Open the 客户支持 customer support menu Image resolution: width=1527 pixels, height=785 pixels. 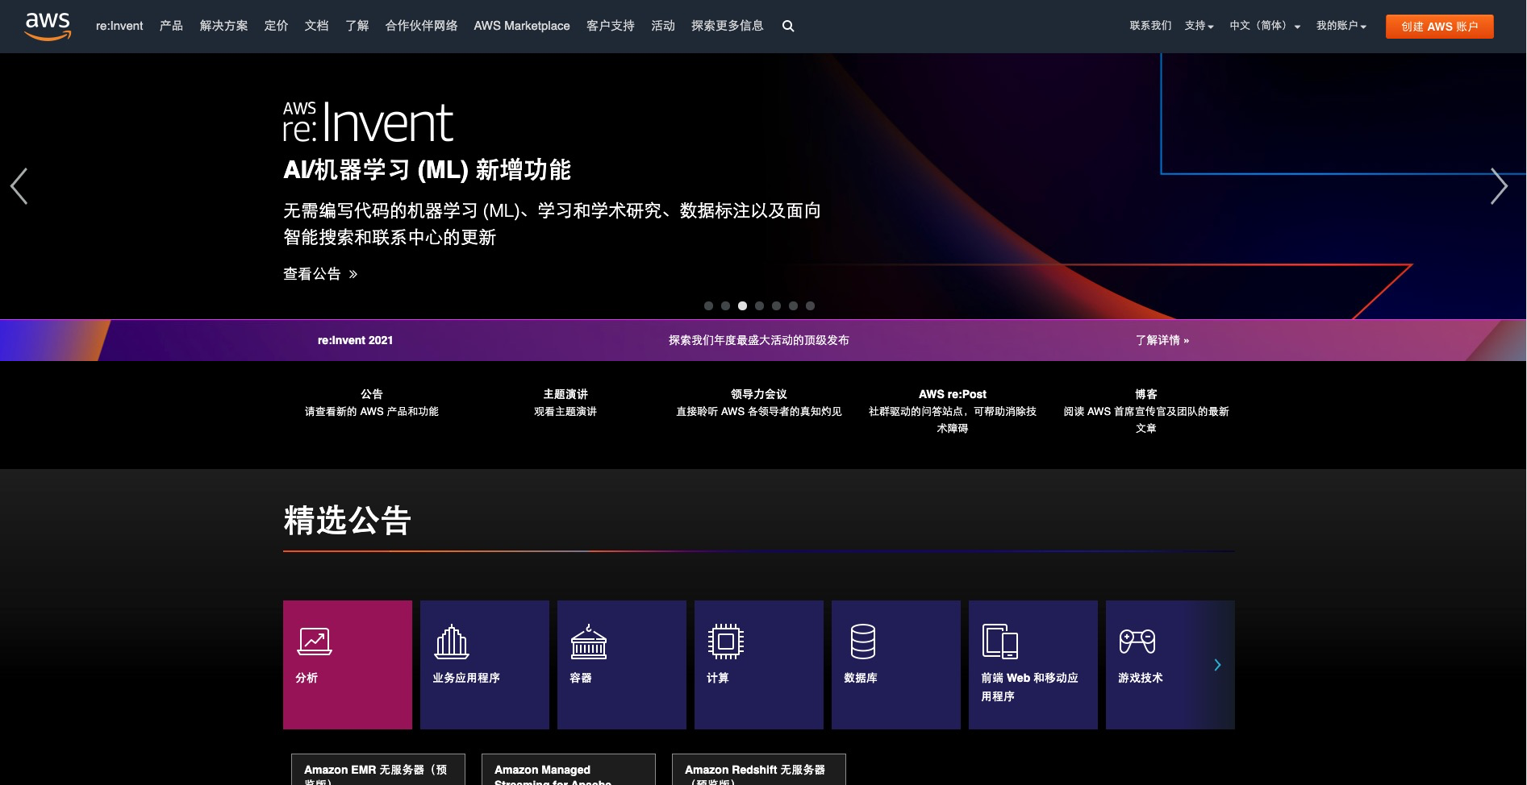[610, 26]
